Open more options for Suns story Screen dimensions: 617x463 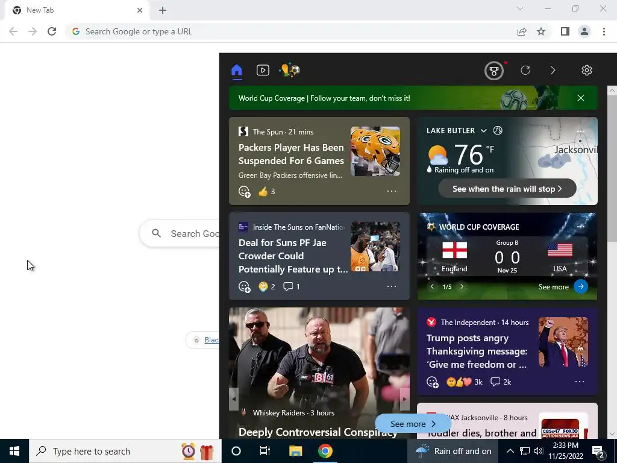click(392, 286)
